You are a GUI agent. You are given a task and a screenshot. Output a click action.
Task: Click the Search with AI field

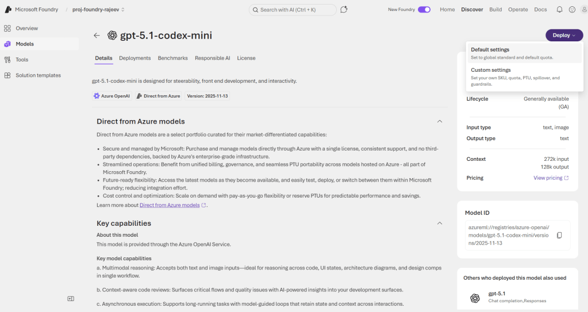[293, 10]
